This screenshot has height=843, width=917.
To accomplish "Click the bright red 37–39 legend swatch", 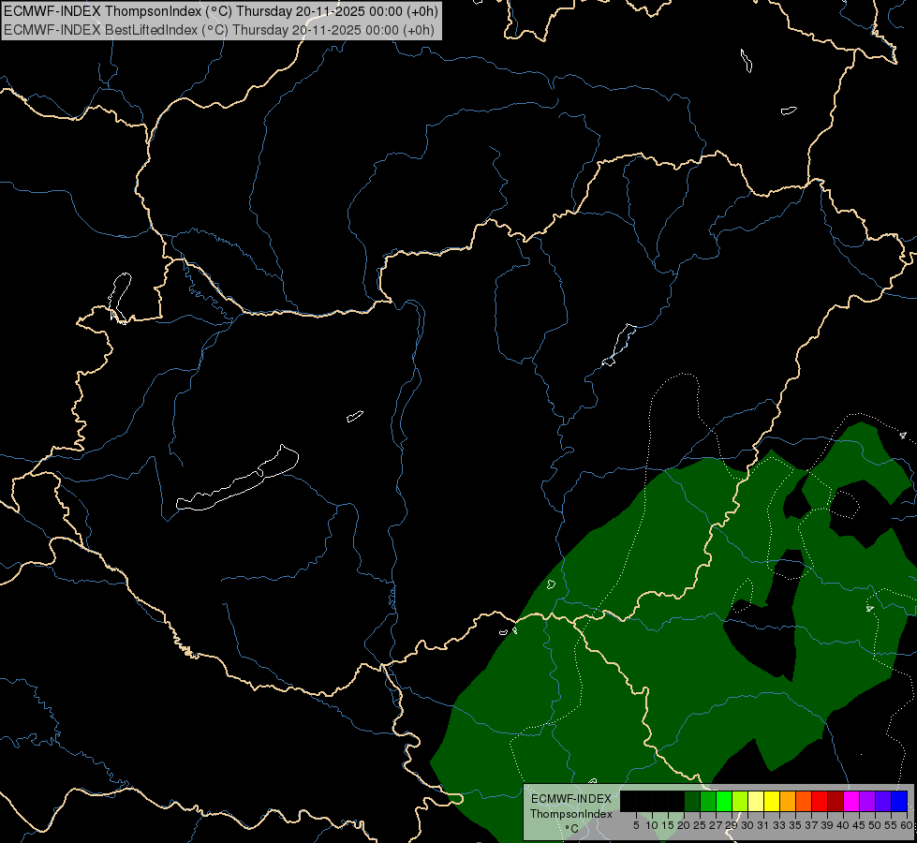I will pyautogui.click(x=820, y=801).
